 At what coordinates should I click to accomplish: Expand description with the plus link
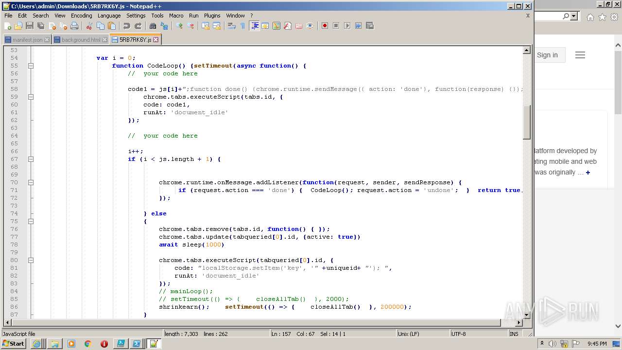click(x=587, y=173)
